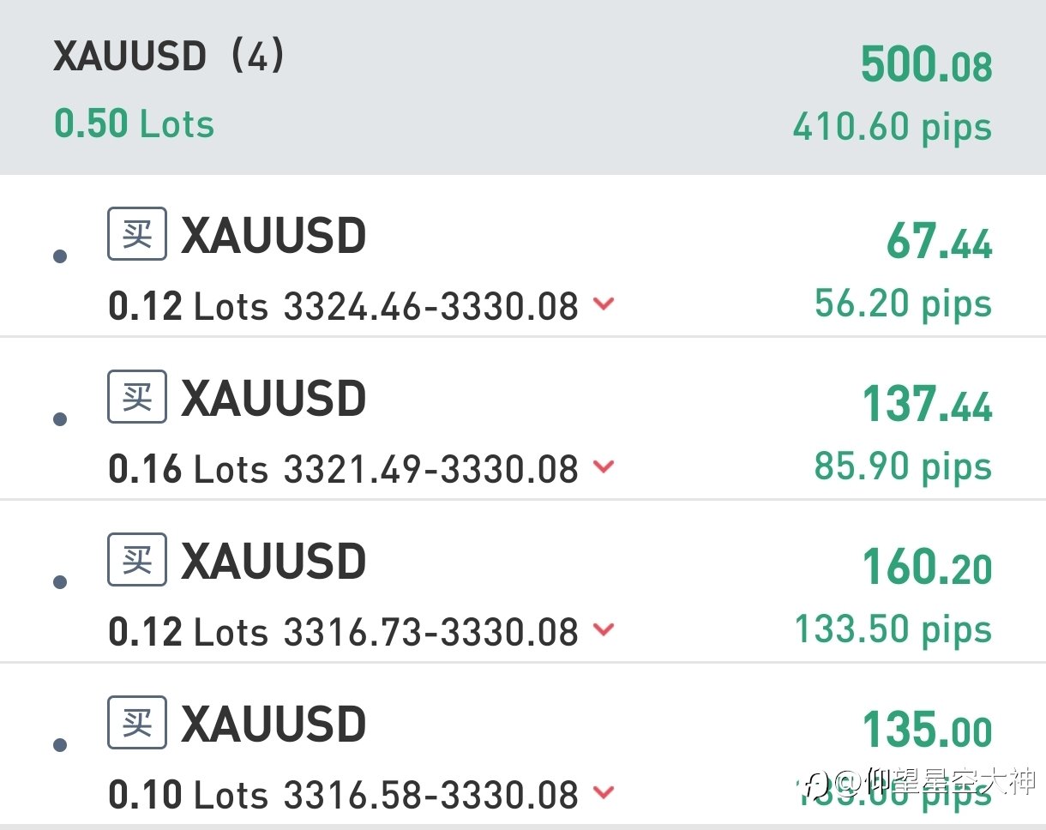
Task: Tap the buy badge on 3316.58 order
Action: click(x=137, y=722)
